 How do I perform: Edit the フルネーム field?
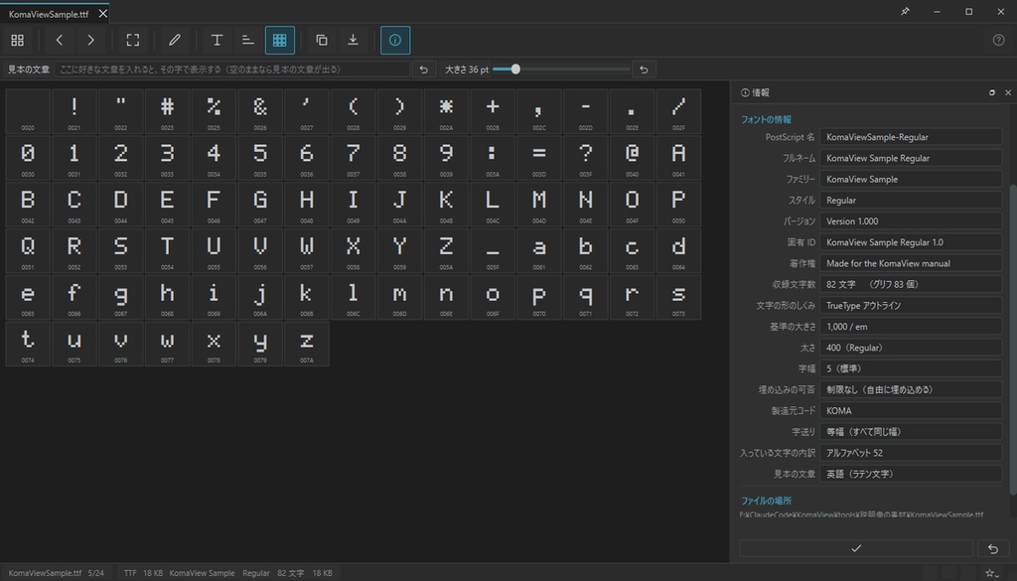(911, 158)
